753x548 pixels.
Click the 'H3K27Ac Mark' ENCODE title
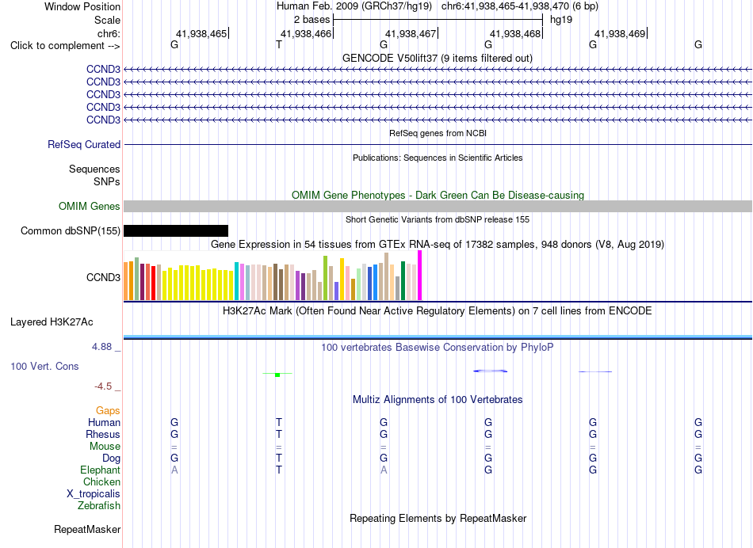437,311
